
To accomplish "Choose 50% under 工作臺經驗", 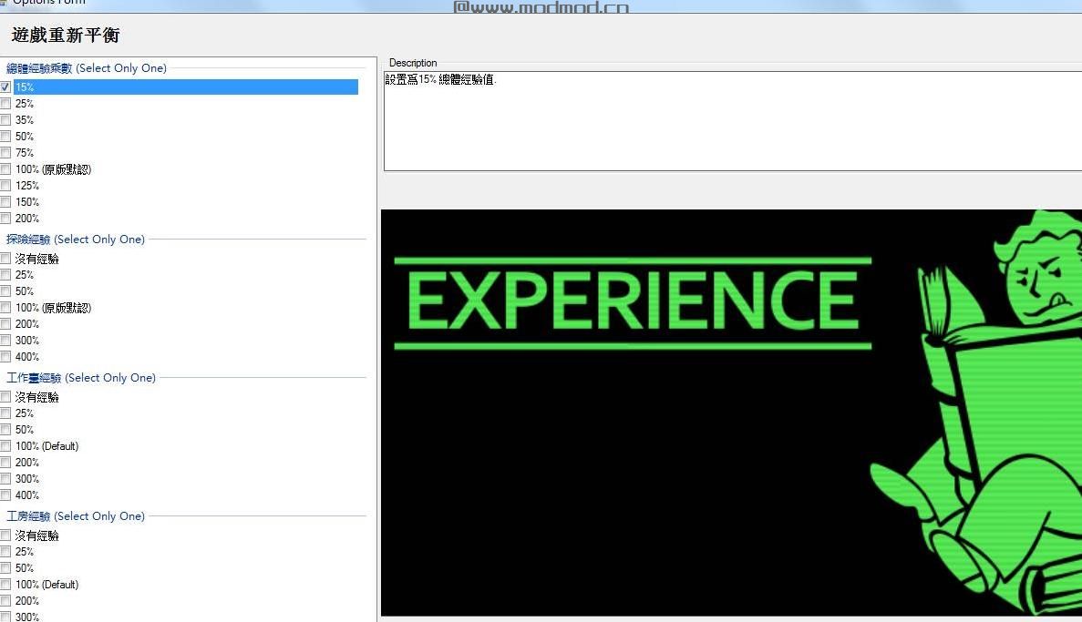I will coord(5,430).
